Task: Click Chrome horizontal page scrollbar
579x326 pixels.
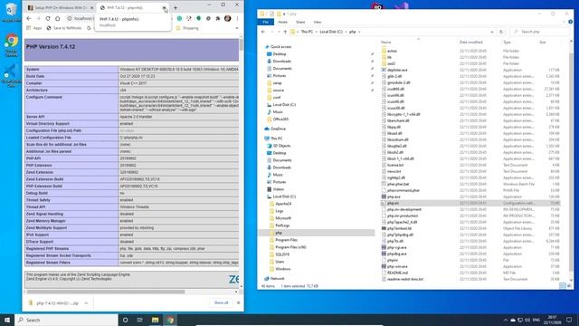Action: point(105,292)
